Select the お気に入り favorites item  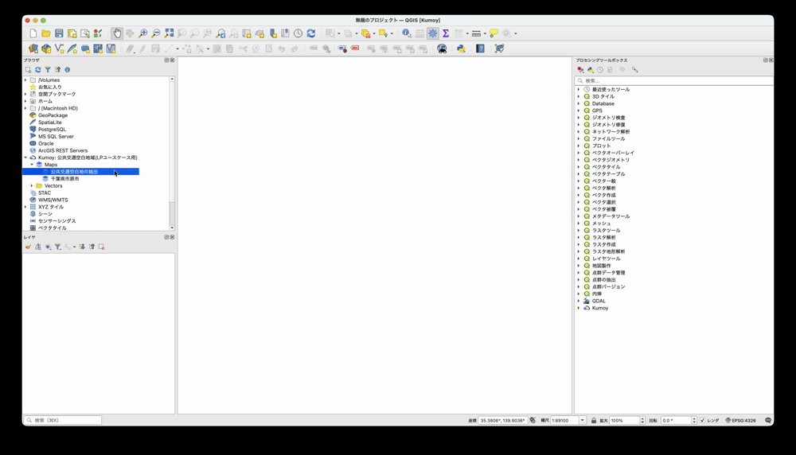tap(49, 87)
